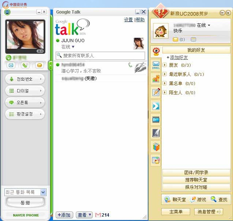The width and height of the screenshot is (233, 221).
Task: Select the invited contact marked (受邀)
Action: click(x=100, y=78)
